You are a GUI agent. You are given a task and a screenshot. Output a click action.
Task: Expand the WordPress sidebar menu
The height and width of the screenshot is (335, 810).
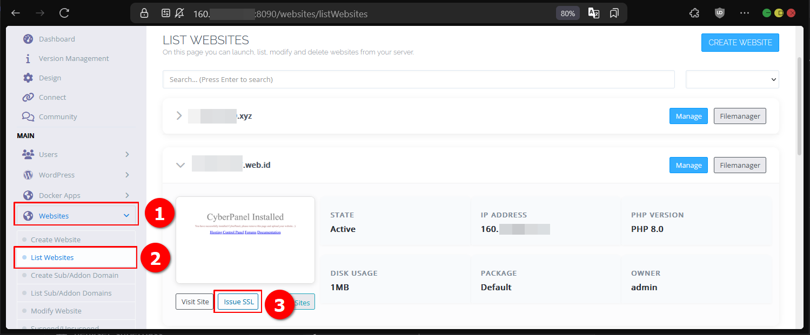pyautogui.click(x=76, y=175)
